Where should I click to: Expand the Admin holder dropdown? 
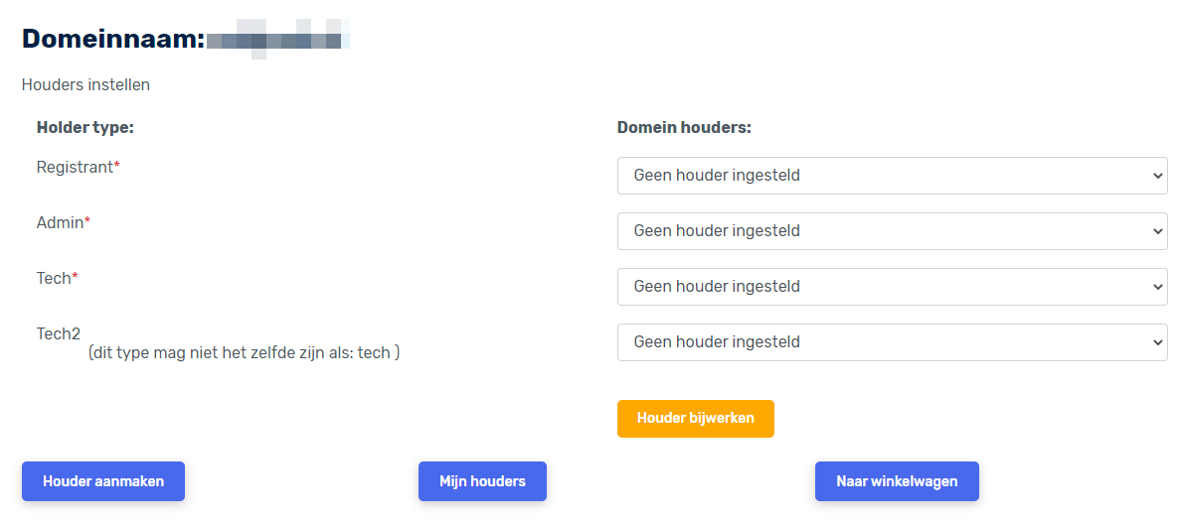892,231
